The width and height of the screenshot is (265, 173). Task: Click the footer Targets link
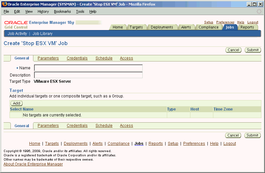[52, 144]
